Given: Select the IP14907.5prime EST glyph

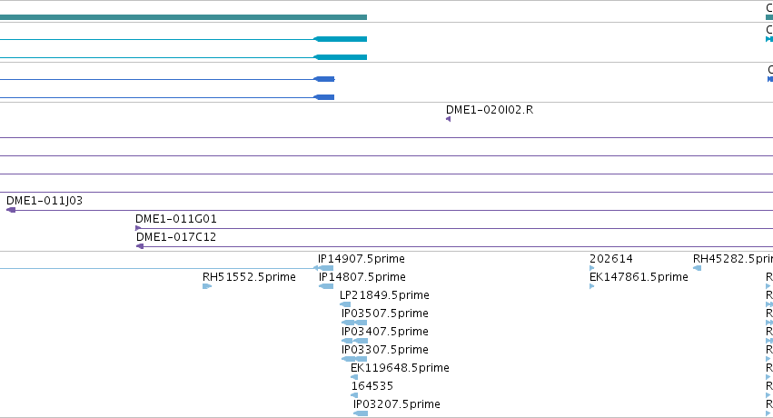Looking at the screenshot, I should (x=323, y=268).
